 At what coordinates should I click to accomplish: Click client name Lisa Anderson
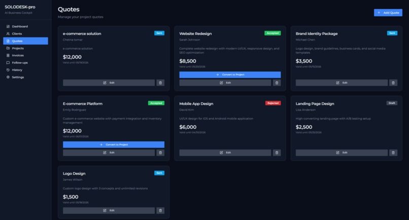pos(305,109)
